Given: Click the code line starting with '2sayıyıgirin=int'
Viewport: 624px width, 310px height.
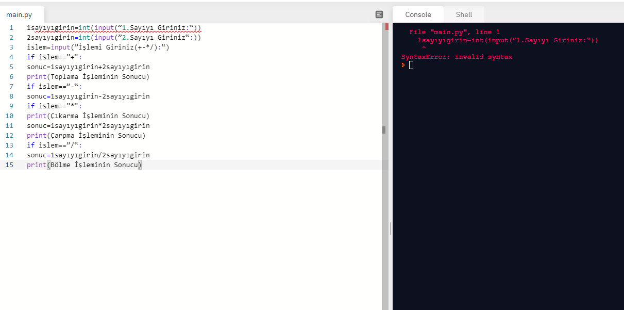Looking at the screenshot, I should 114,37.
